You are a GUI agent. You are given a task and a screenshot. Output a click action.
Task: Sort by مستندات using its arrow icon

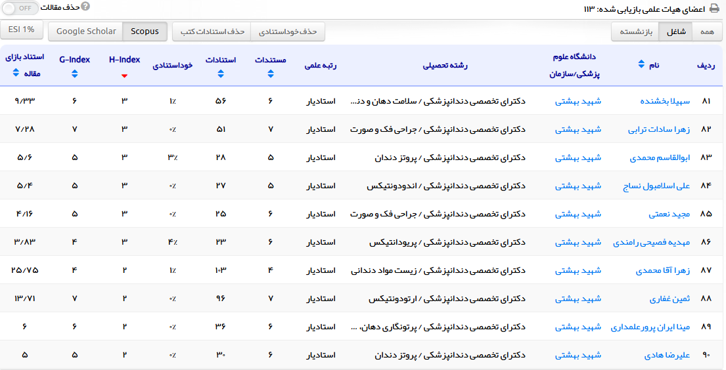(x=271, y=74)
